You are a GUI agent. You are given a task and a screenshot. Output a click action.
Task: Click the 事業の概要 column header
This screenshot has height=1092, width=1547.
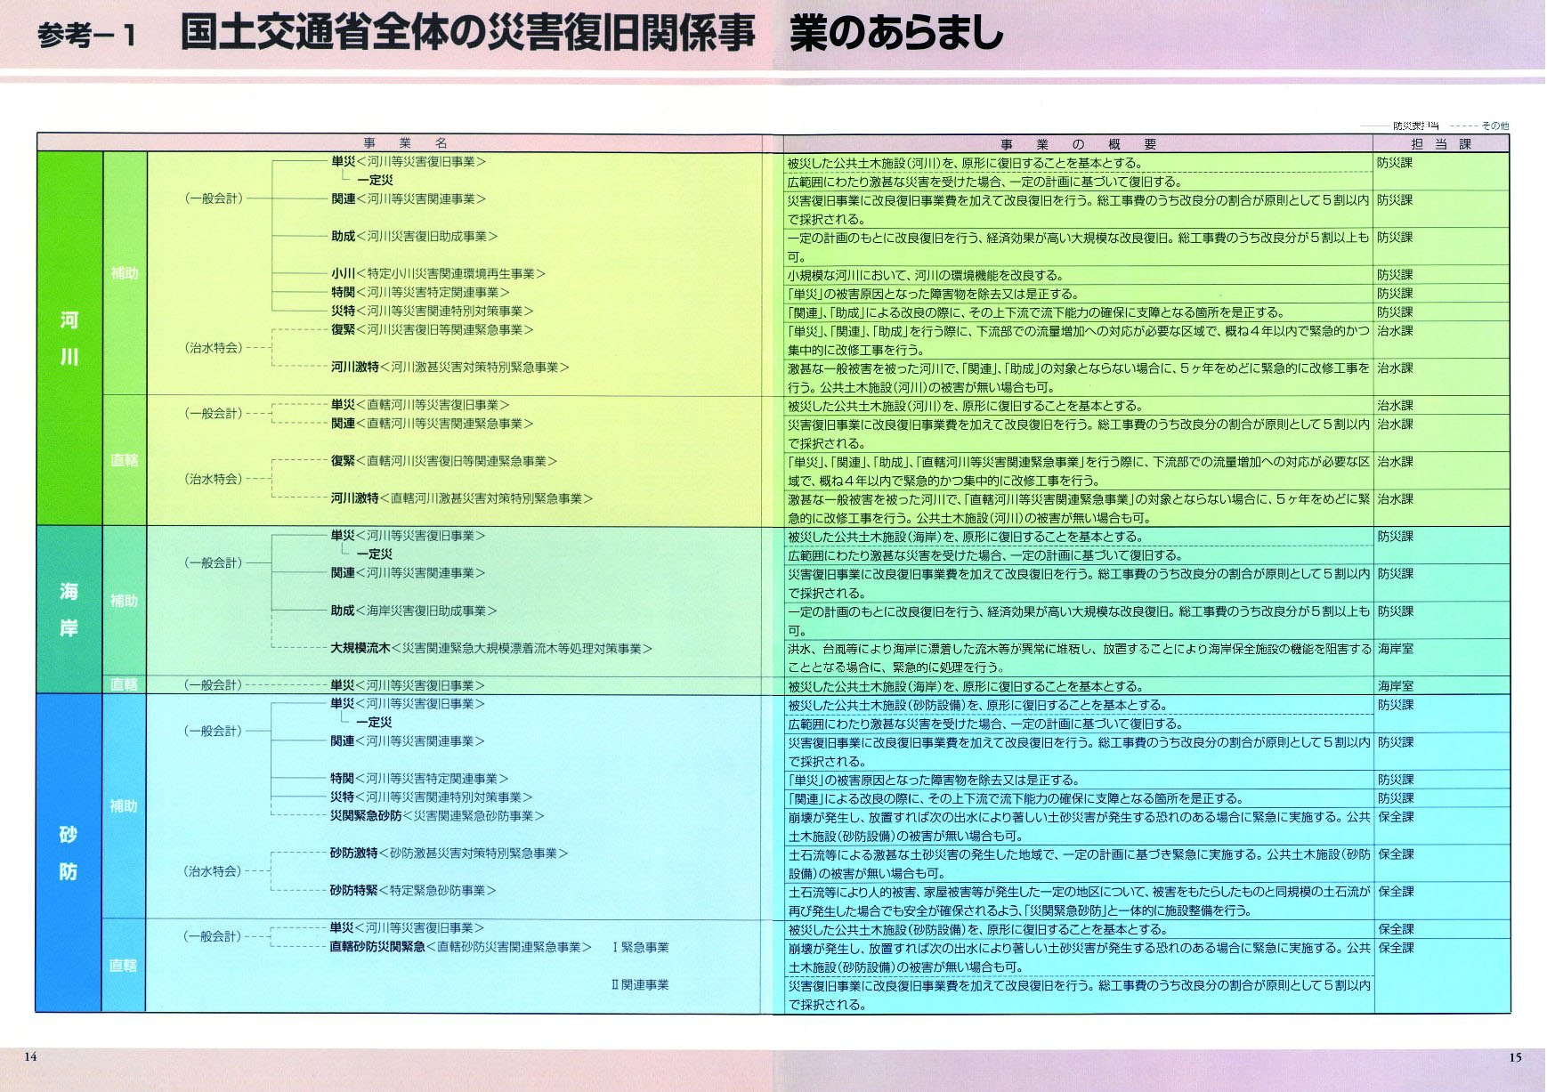click(1078, 144)
